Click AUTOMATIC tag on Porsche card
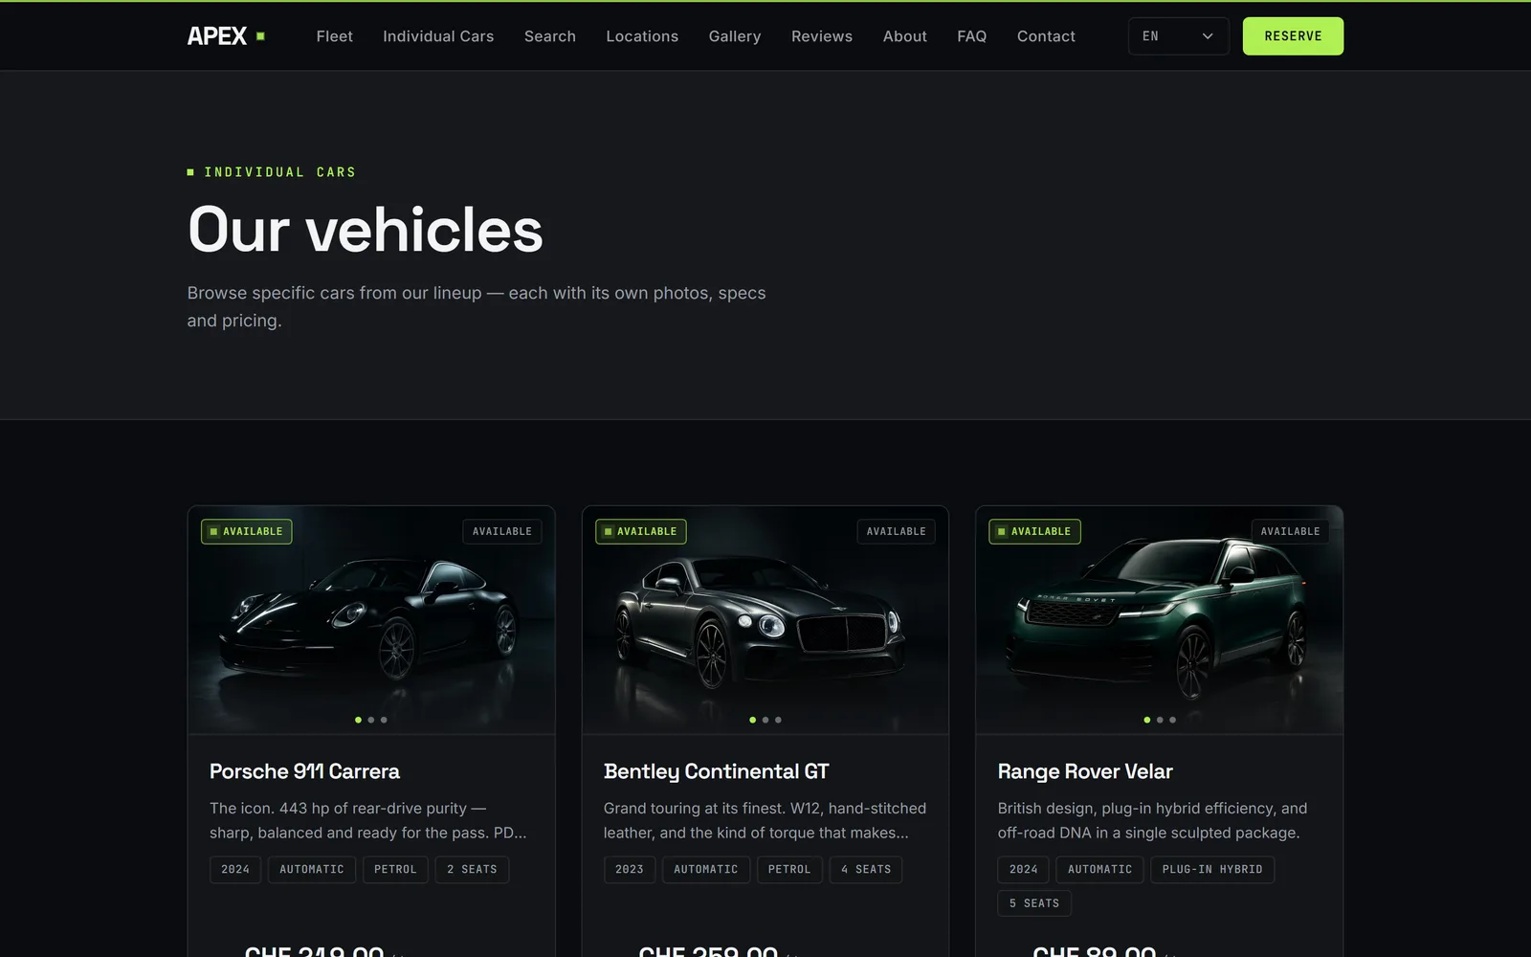 [312, 869]
